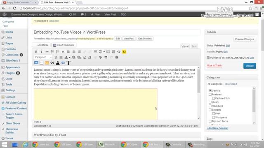Align text left
The width and height of the screenshot is (264, 148).
68,52
